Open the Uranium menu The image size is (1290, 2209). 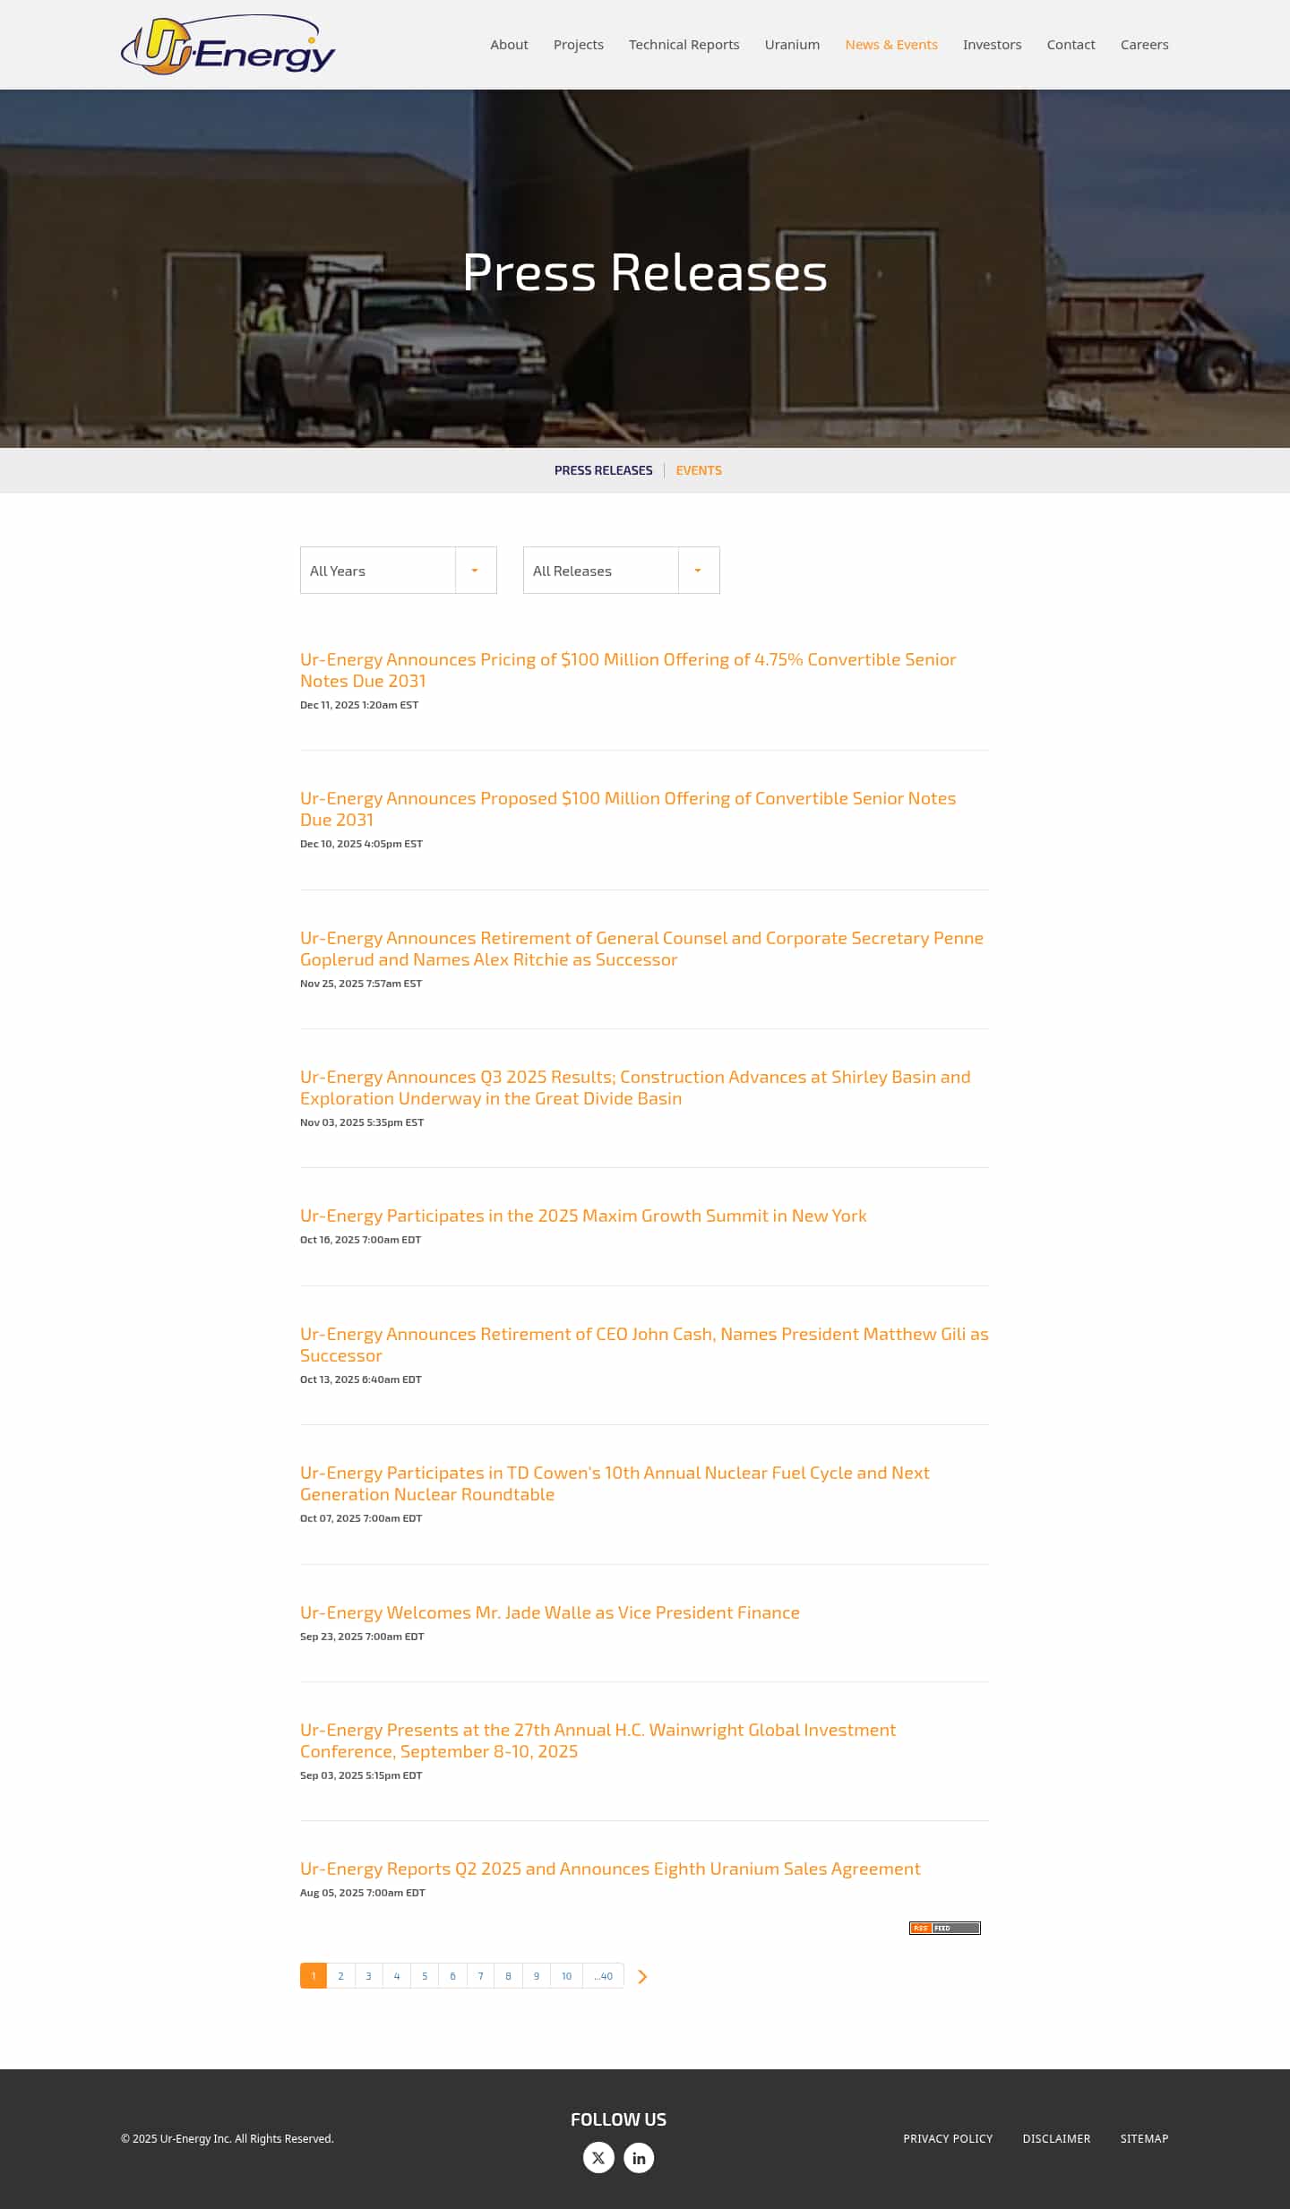pyautogui.click(x=792, y=45)
